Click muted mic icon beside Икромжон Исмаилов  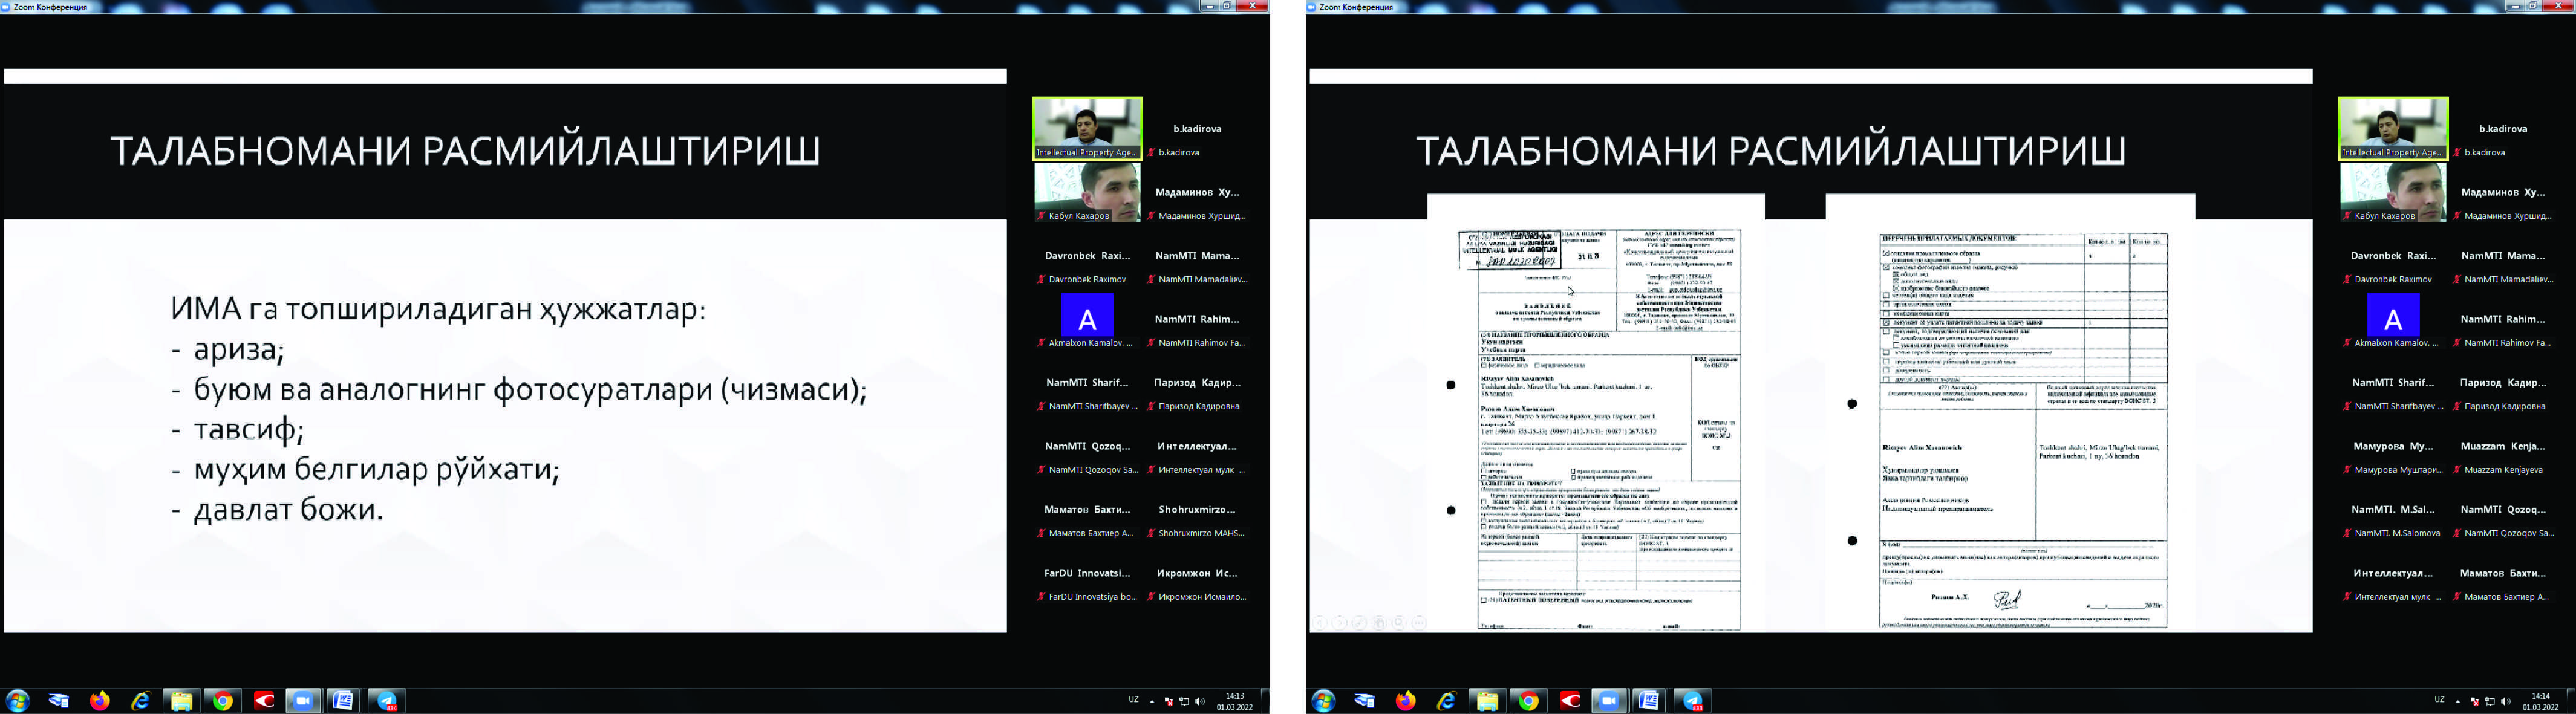coord(1151,597)
